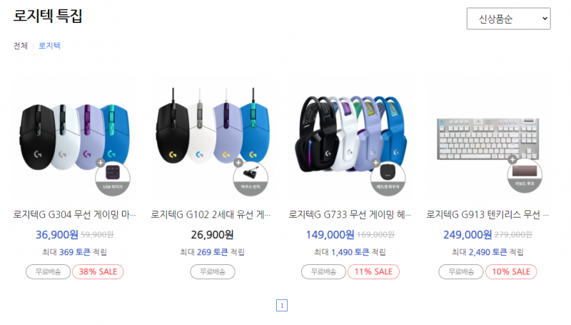Open the 신상품순 sort dropdown

tap(508, 19)
